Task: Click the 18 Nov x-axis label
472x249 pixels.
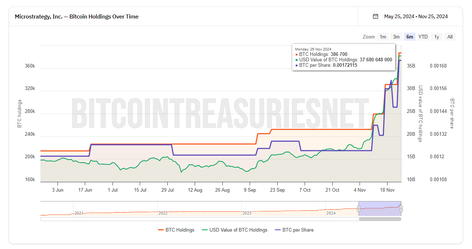Action: pyautogui.click(x=387, y=190)
